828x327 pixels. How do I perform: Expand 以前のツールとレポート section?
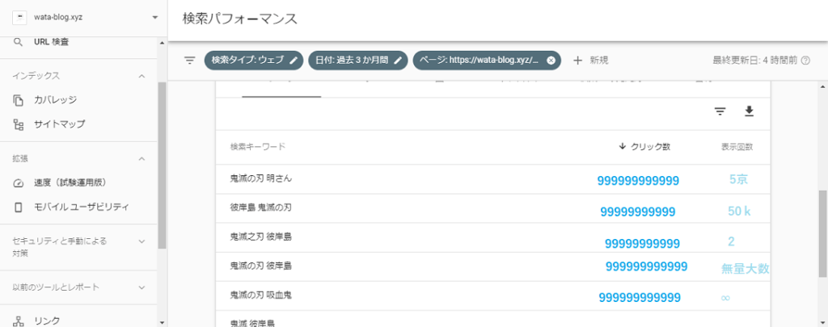(142, 287)
